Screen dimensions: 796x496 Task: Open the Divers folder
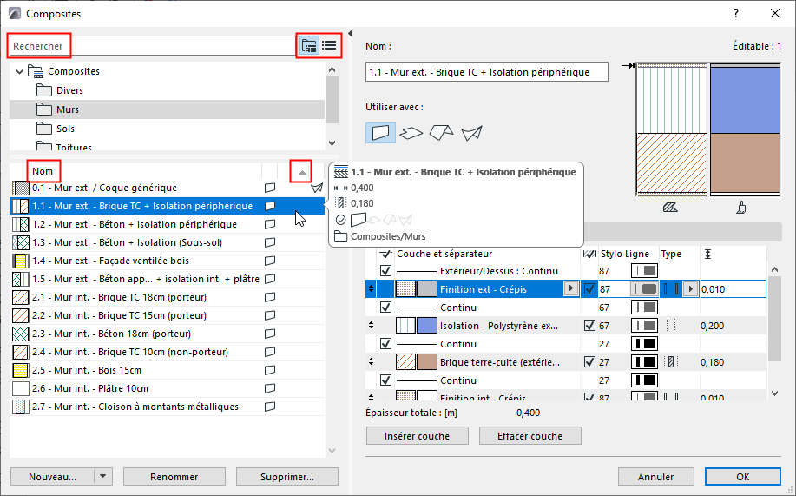tap(69, 90)
